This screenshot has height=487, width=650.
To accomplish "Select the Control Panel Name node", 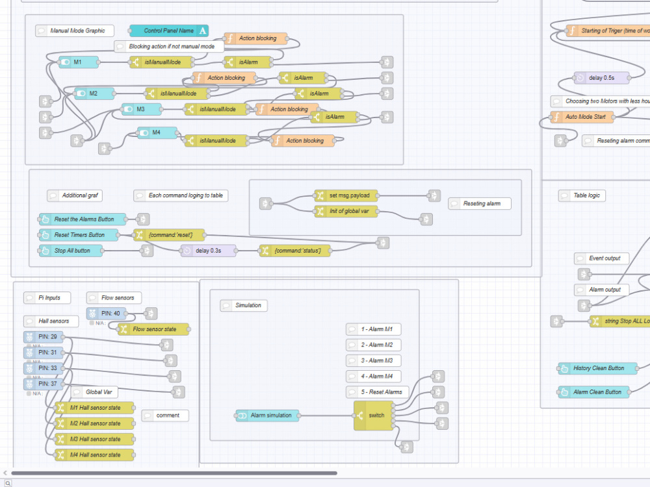I will [169, 31].
